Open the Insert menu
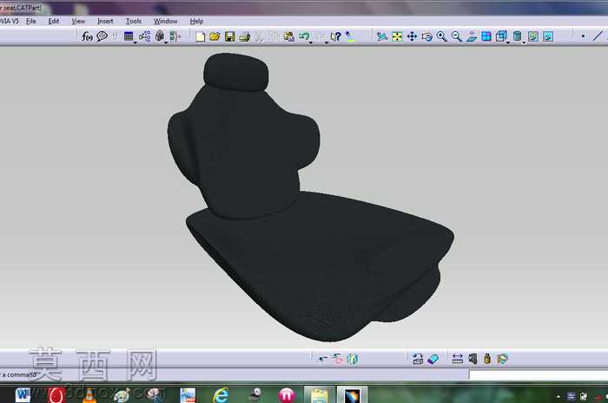This screenshot has height=403, width=608. (105, 22)
